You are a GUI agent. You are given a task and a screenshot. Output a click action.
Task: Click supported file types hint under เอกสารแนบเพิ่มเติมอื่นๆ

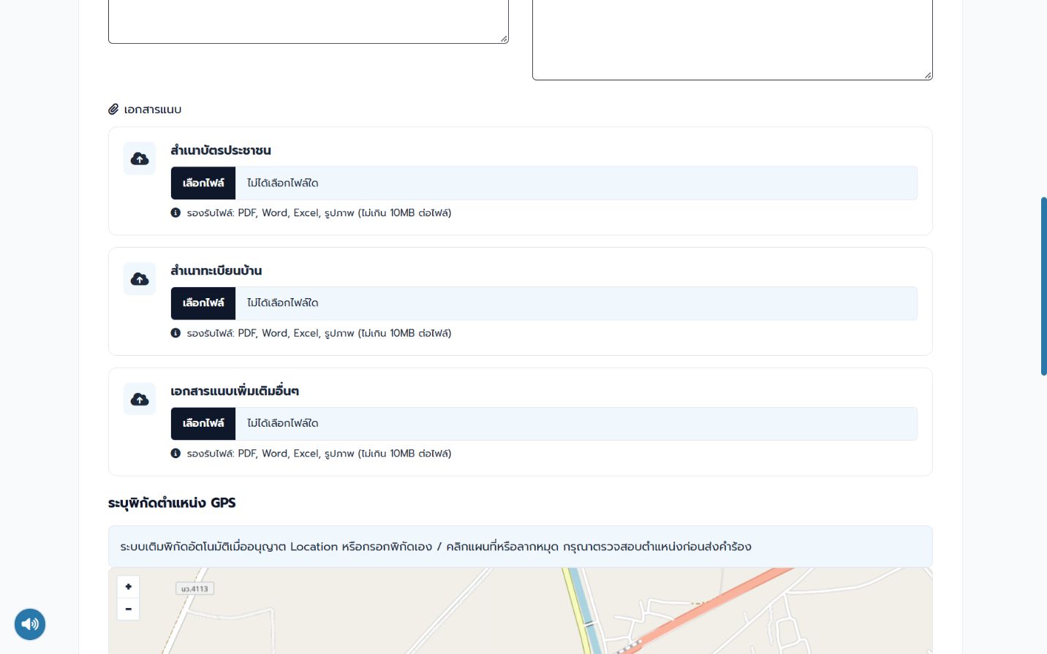pyautogui.click(x=319, y=454)
